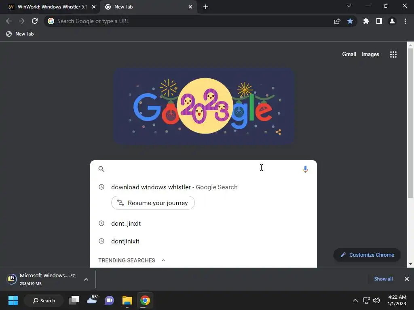Open the 2023 New Year Google doodle
The height and width of the screenshot is (310, 414).
click(x=204, y=106)
